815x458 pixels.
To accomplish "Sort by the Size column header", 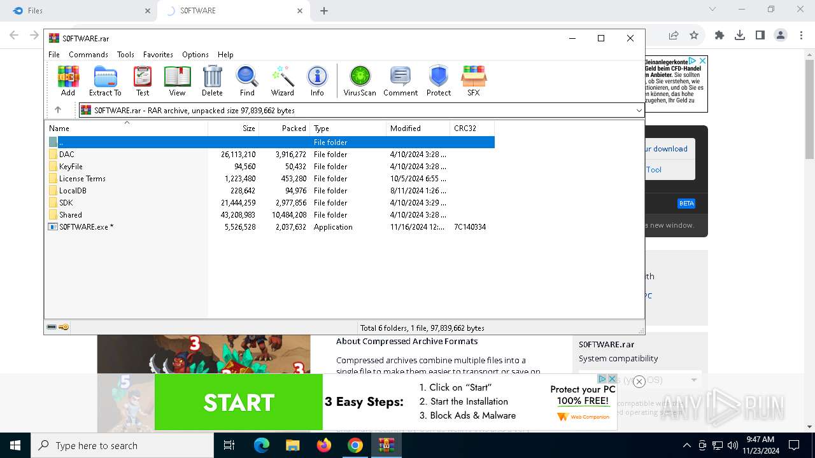I will click(234, 128).
